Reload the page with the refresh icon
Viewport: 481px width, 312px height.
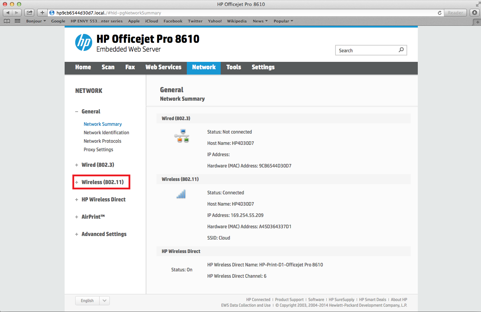(440, 13)
